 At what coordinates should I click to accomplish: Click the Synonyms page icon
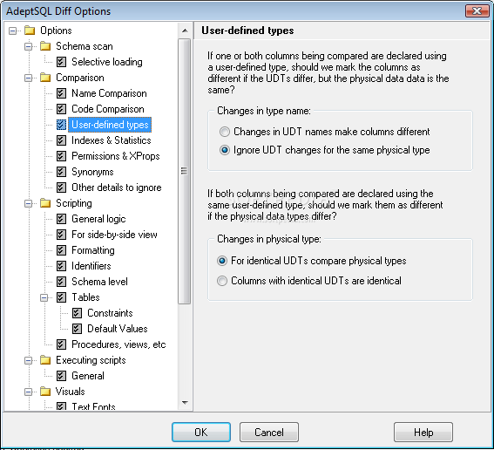(61, 172)
